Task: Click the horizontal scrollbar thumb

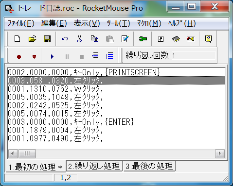Action: pos(27,153)
